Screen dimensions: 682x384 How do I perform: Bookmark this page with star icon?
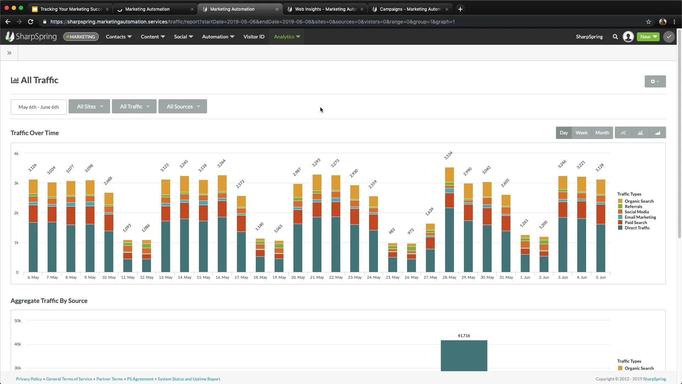(649, 22)
